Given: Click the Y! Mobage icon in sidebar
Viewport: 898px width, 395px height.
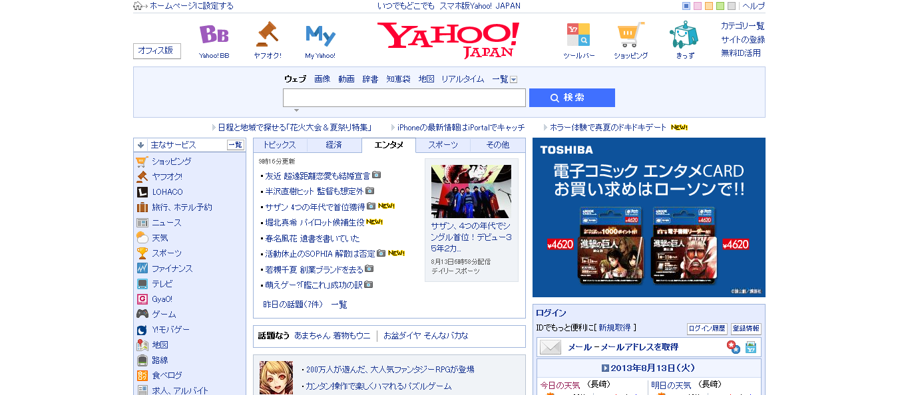Looking at the screenshot, I should click(142, 330).
